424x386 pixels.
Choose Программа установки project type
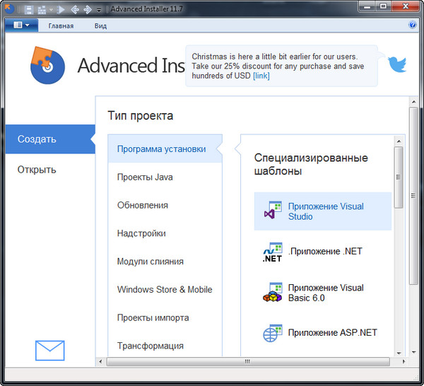[x=165, y=148]
